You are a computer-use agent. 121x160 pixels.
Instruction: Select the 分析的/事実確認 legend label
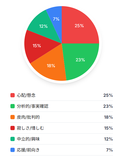pyautogui.click(x=33, y=106)
